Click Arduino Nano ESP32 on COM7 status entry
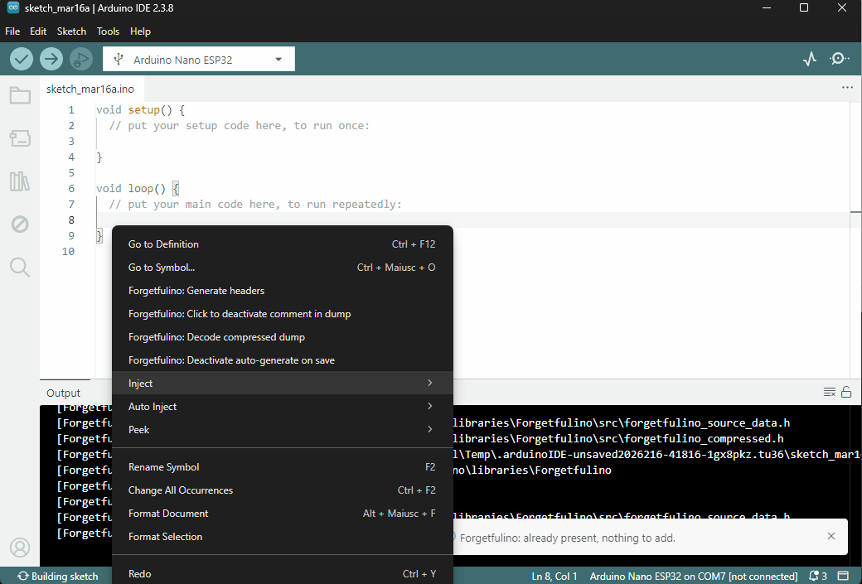 (693, 576)
